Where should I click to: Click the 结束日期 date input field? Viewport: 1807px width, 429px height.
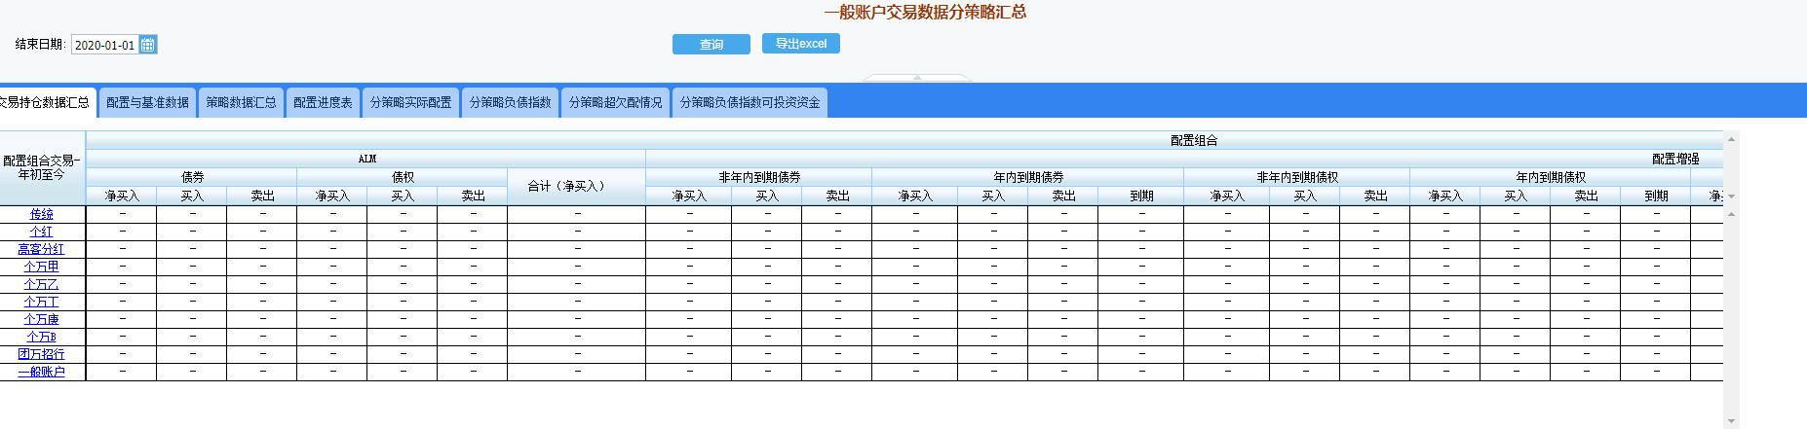104,45
